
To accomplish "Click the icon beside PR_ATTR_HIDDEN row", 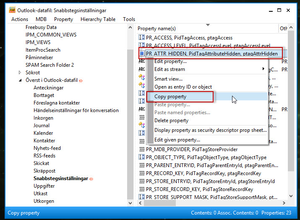I will [142, 53].
